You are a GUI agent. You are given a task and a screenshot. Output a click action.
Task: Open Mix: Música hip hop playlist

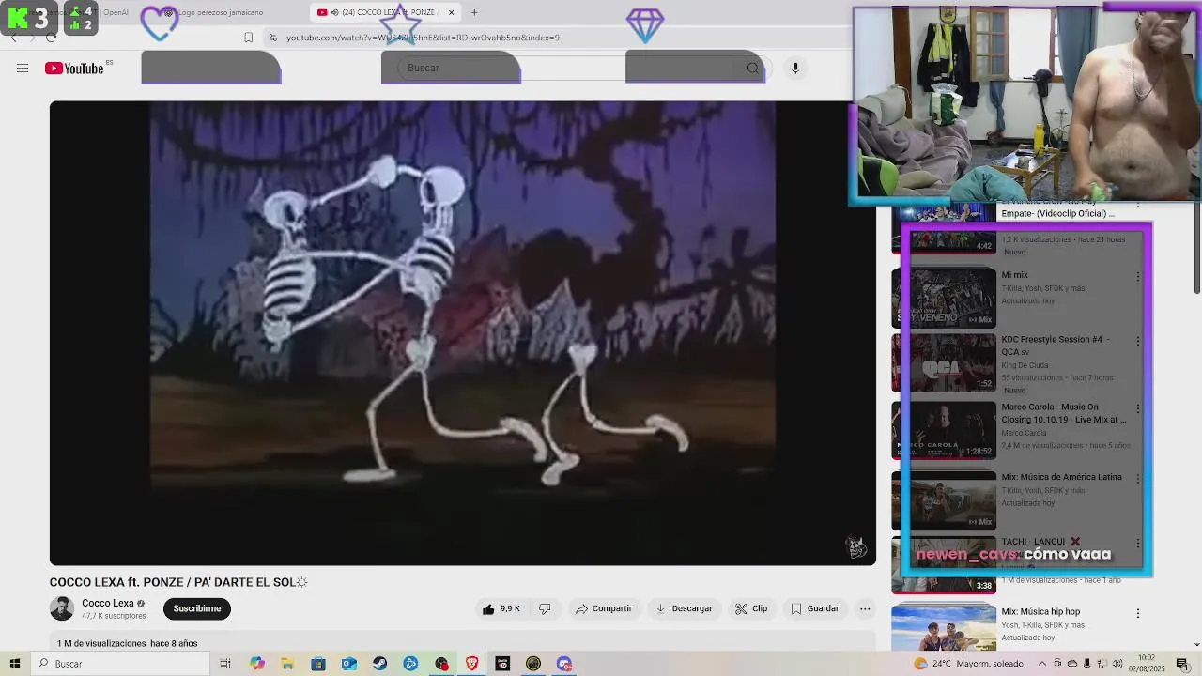click(944, 628)
